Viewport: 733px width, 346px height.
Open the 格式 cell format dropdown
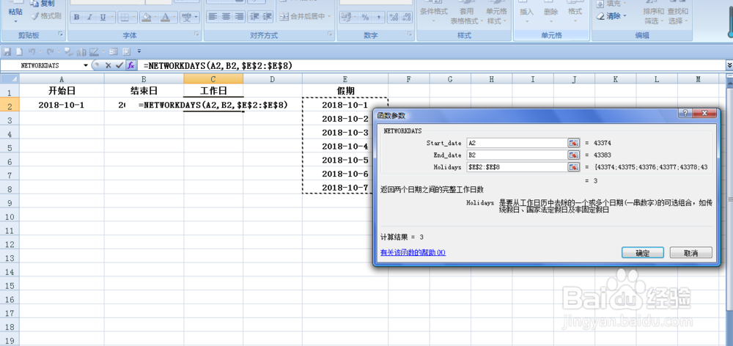575,21
